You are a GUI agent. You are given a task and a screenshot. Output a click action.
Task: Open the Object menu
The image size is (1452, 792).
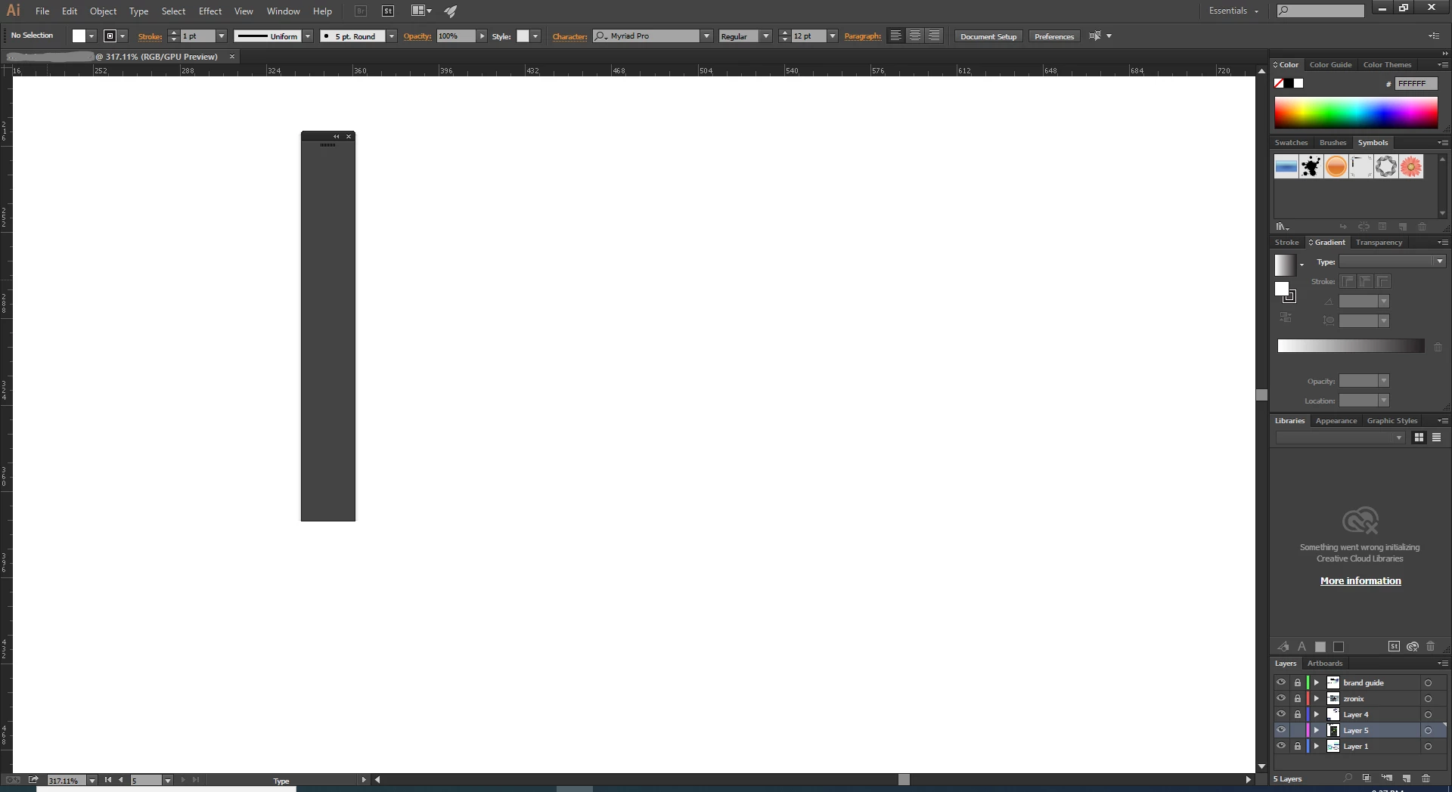click(x=103, y=11)
